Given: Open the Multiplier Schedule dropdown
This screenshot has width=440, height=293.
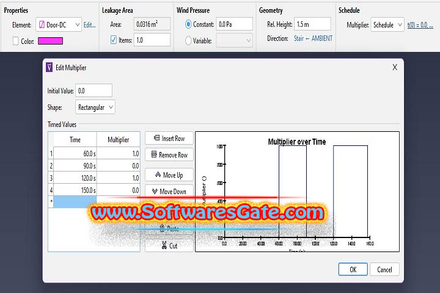Looking at the screenshot, I should 387,24.
